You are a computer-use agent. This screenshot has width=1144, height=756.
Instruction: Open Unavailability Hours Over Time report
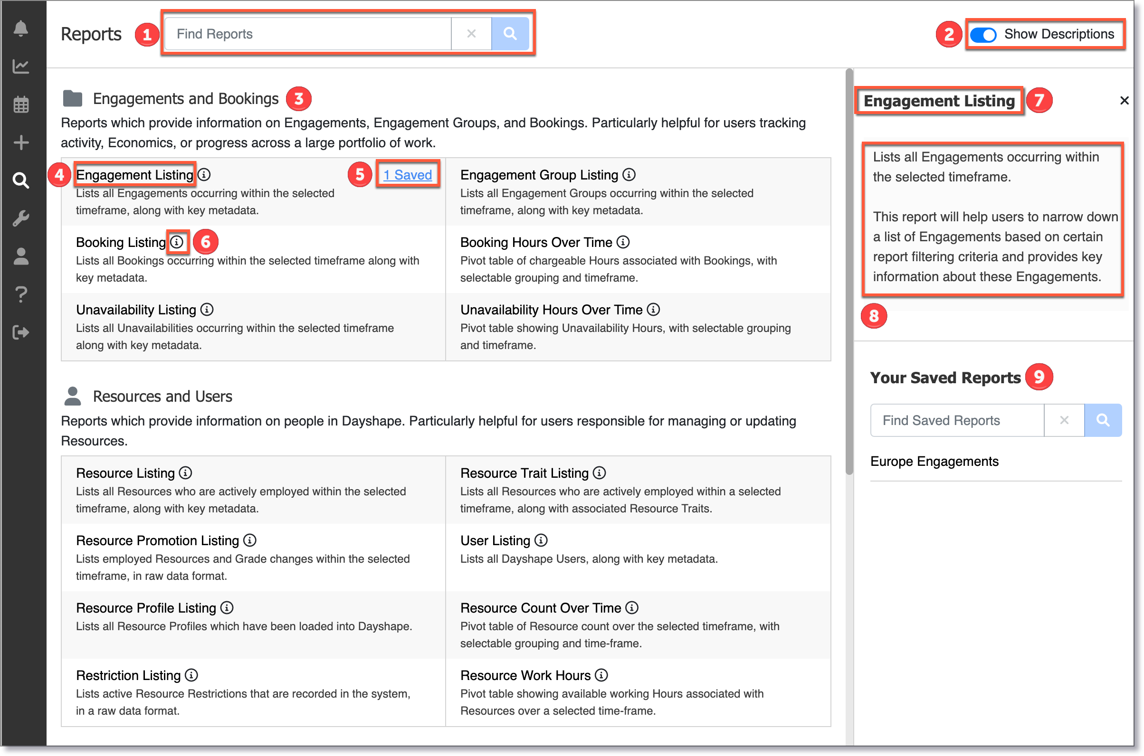tap(551, 310)
